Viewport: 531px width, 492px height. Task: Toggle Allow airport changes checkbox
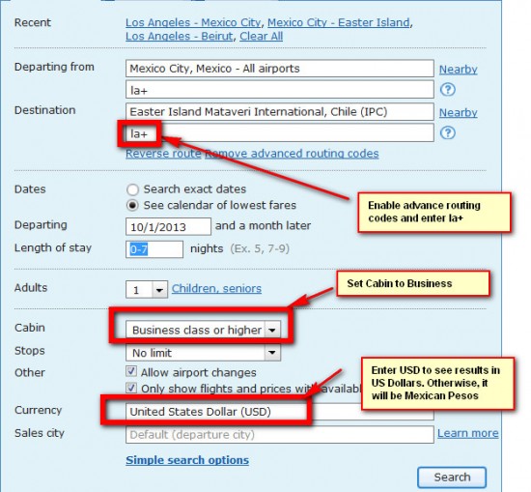tap(131, 371)
